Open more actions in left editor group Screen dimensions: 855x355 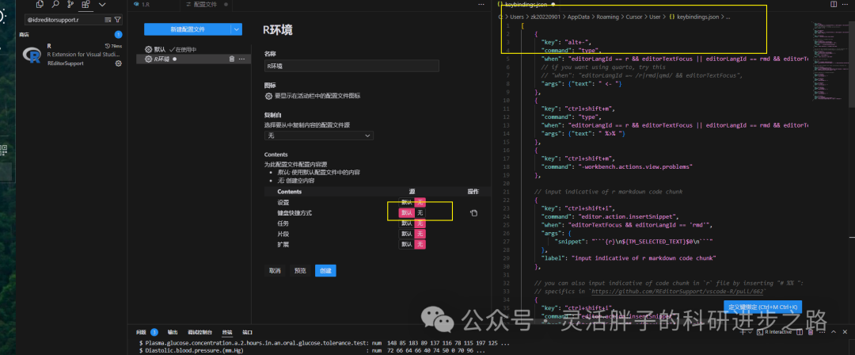pyautogui.click(x=481, y=5)
